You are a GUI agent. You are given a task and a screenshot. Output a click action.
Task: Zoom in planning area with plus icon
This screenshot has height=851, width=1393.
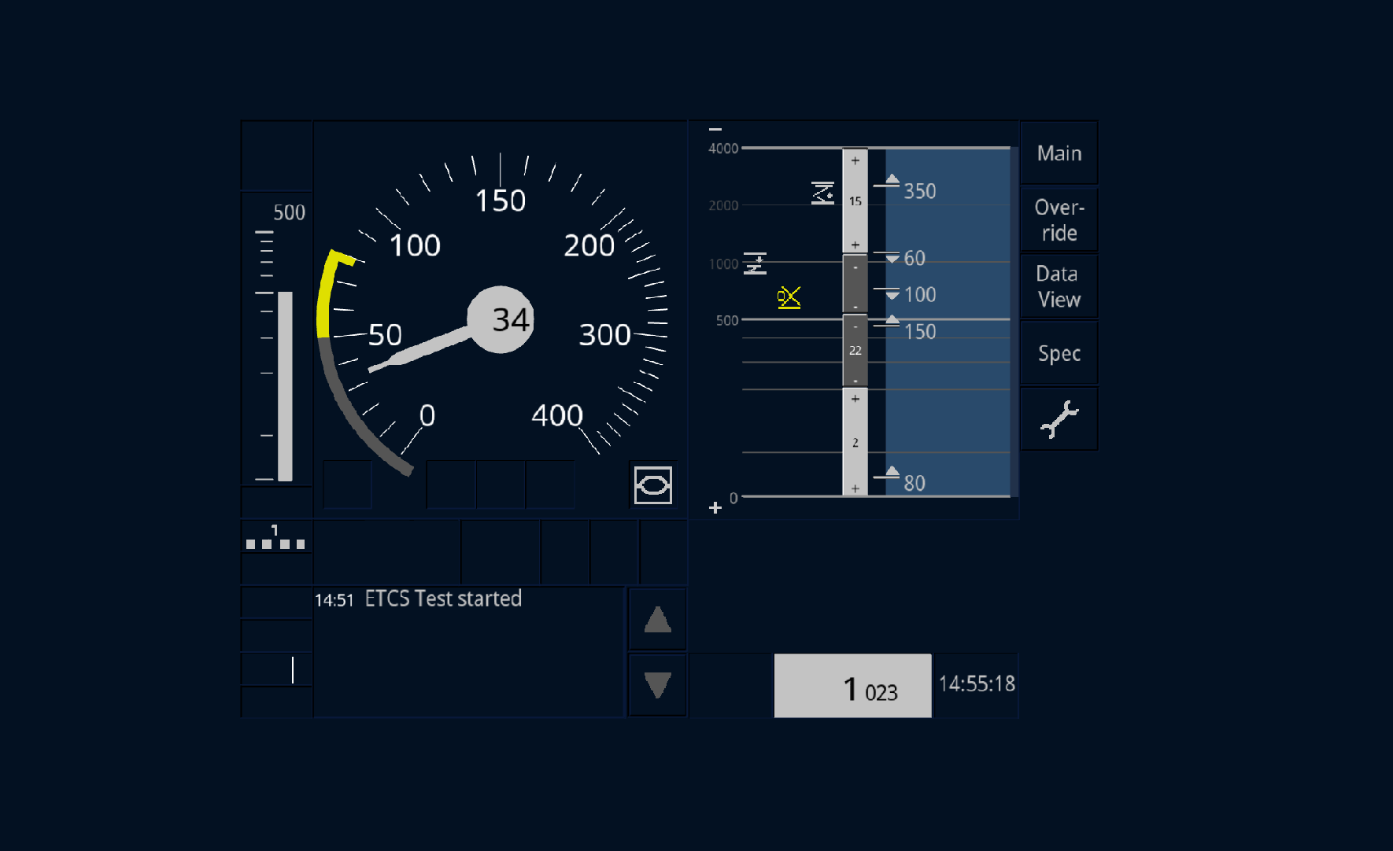715,508
